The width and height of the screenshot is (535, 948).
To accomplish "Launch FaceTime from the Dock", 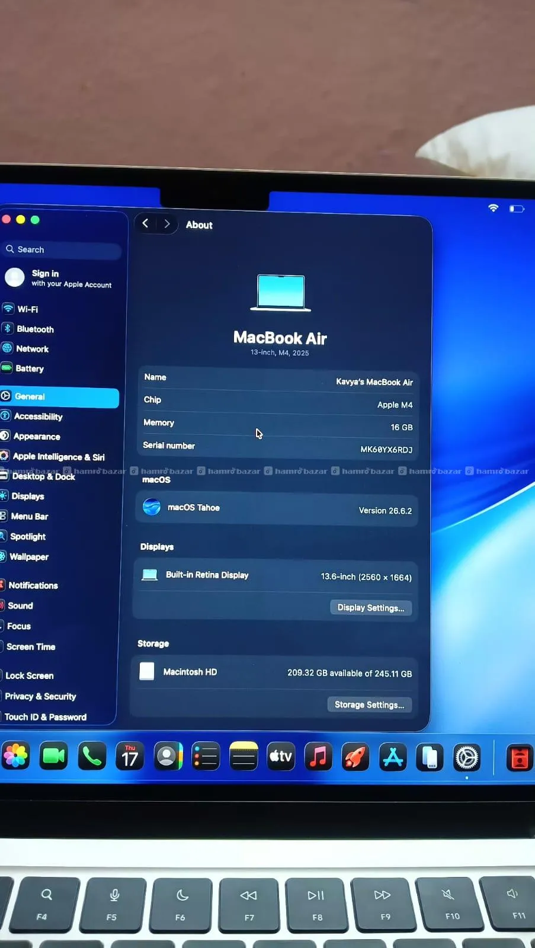I will (53, 757).
